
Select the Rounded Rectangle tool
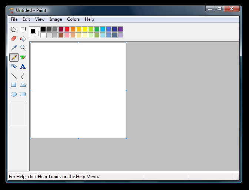23,94
